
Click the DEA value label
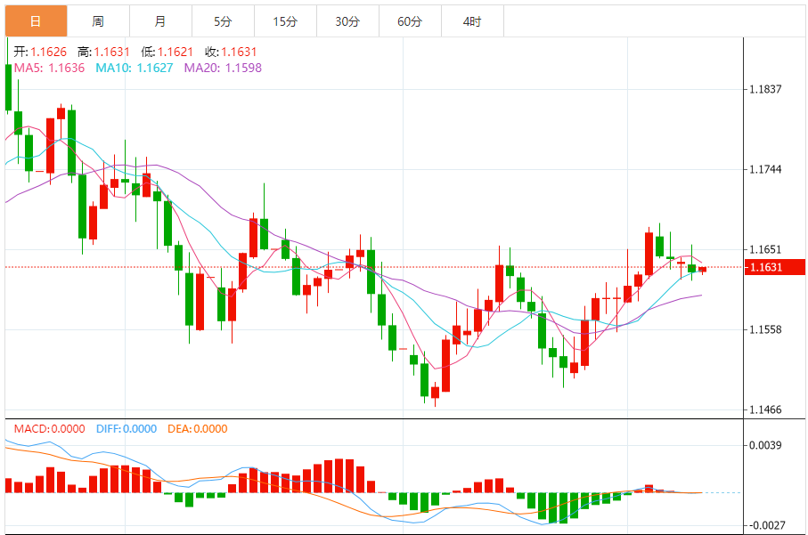[x=197, y=428]
